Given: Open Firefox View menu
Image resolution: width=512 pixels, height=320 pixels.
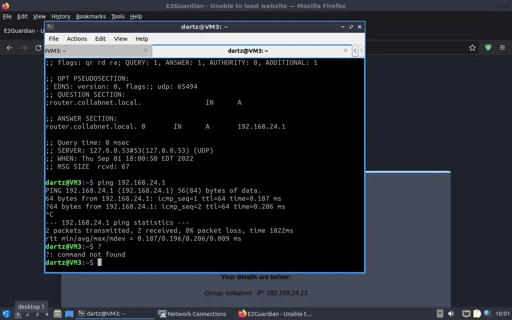Looking at the screenshot, I should coord(39,16).
